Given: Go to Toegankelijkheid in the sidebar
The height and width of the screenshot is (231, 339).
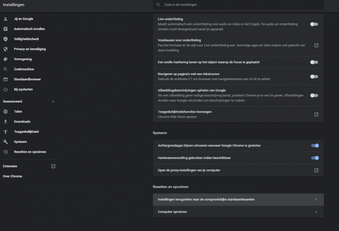Looking at the screenshot, I should click(x=26, y=132).
